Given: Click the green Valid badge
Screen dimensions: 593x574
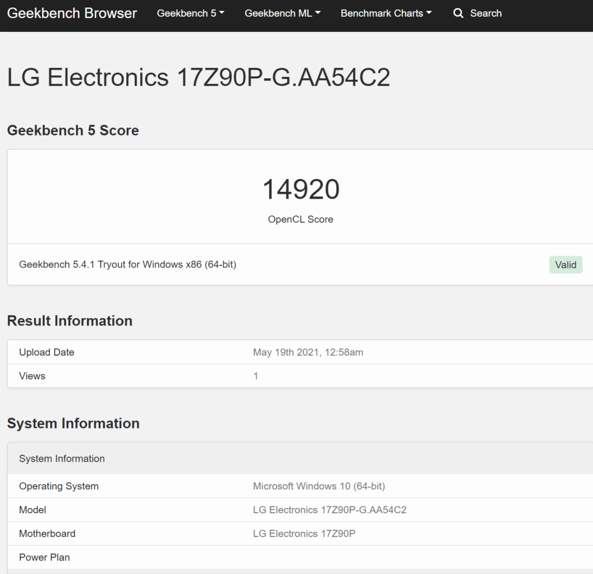Looking at the screenshot, I should [565, 265].
